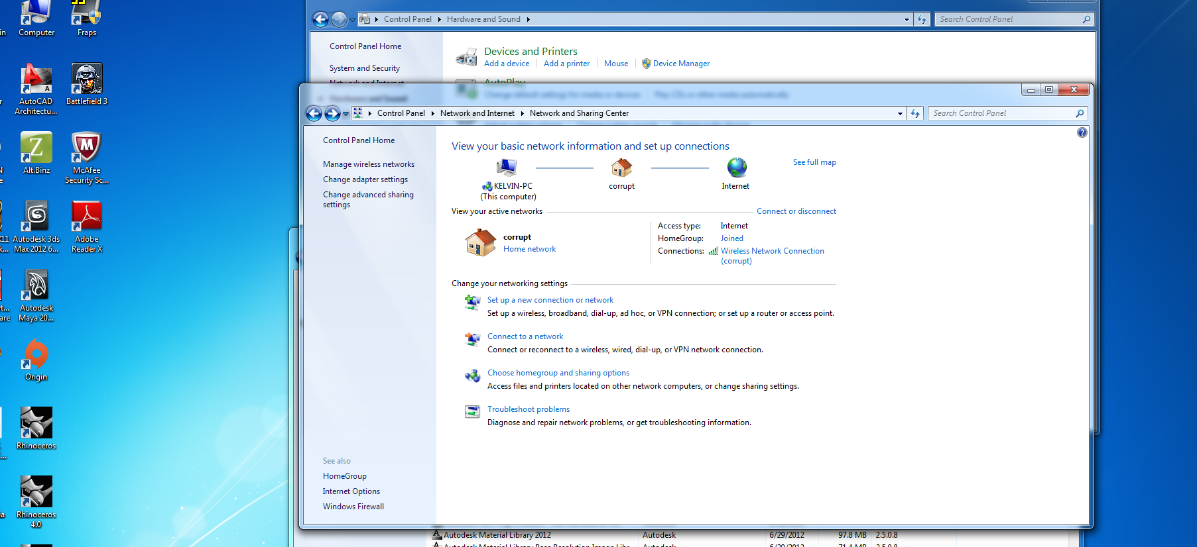Click the Troubleshoot problems link
Image resolution: width=1197 pixels, height=547 pixels.
529,409
